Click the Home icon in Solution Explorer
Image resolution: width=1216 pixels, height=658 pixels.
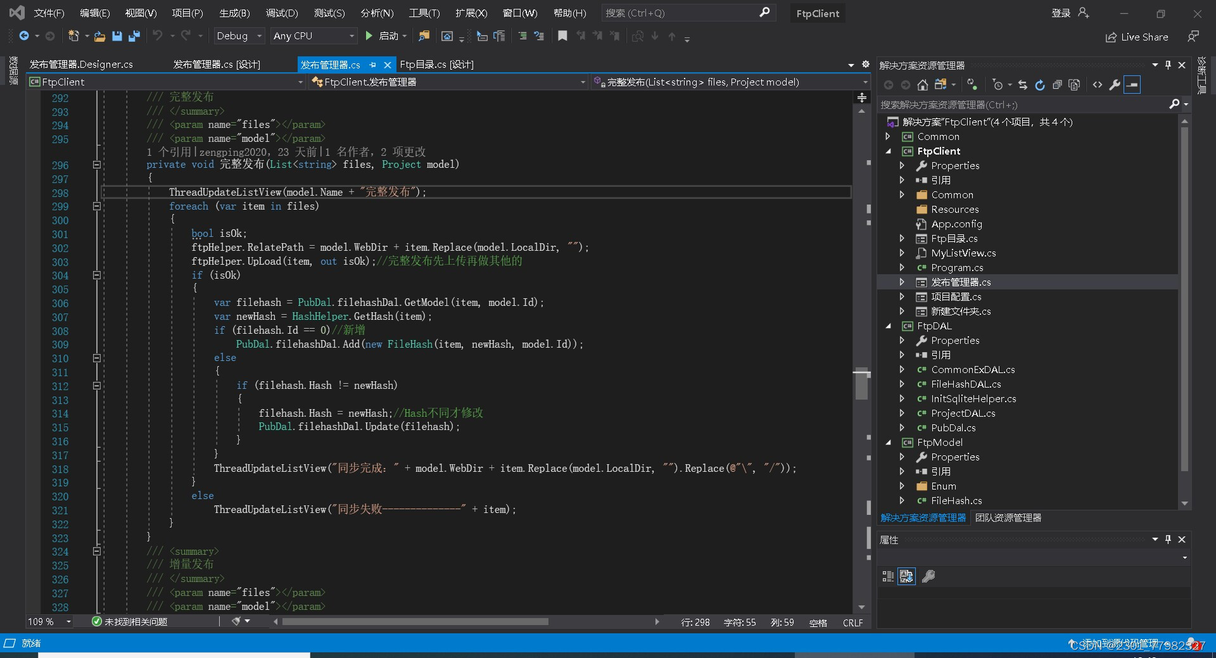[923, 85]
